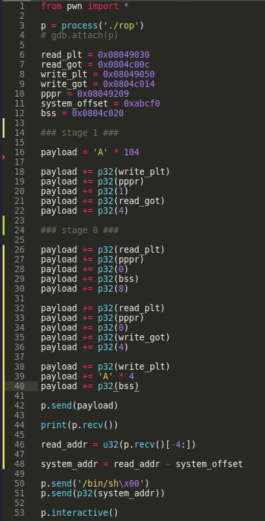Click the 'p.interactive()' line
This screenshot has width=265, height=521.
[x=80, y=513]
